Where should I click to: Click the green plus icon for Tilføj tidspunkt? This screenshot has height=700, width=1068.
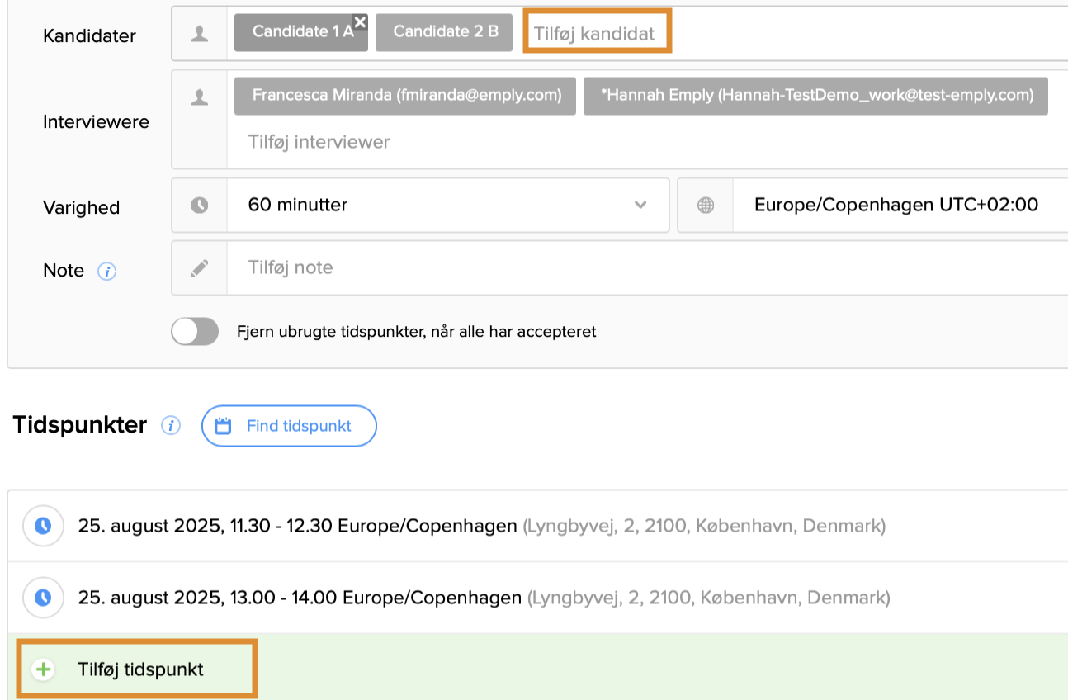pyautogui.click(x=43, y=669)
